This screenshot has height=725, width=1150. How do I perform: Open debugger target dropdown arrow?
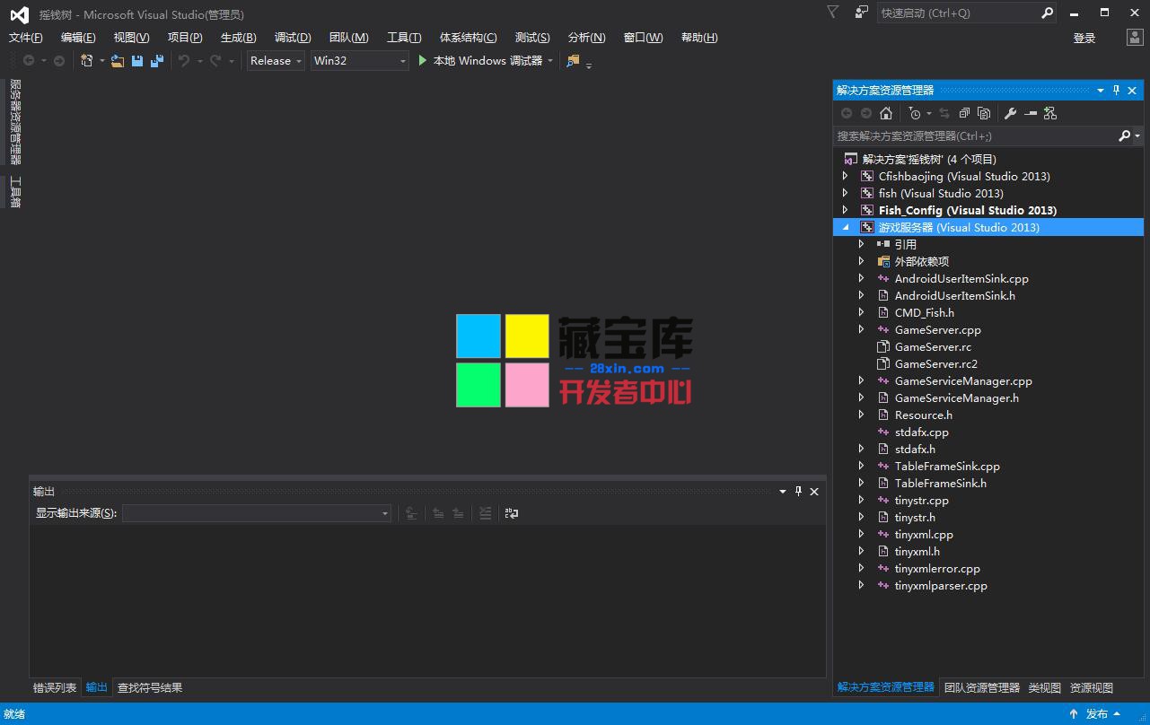[550, 61]
